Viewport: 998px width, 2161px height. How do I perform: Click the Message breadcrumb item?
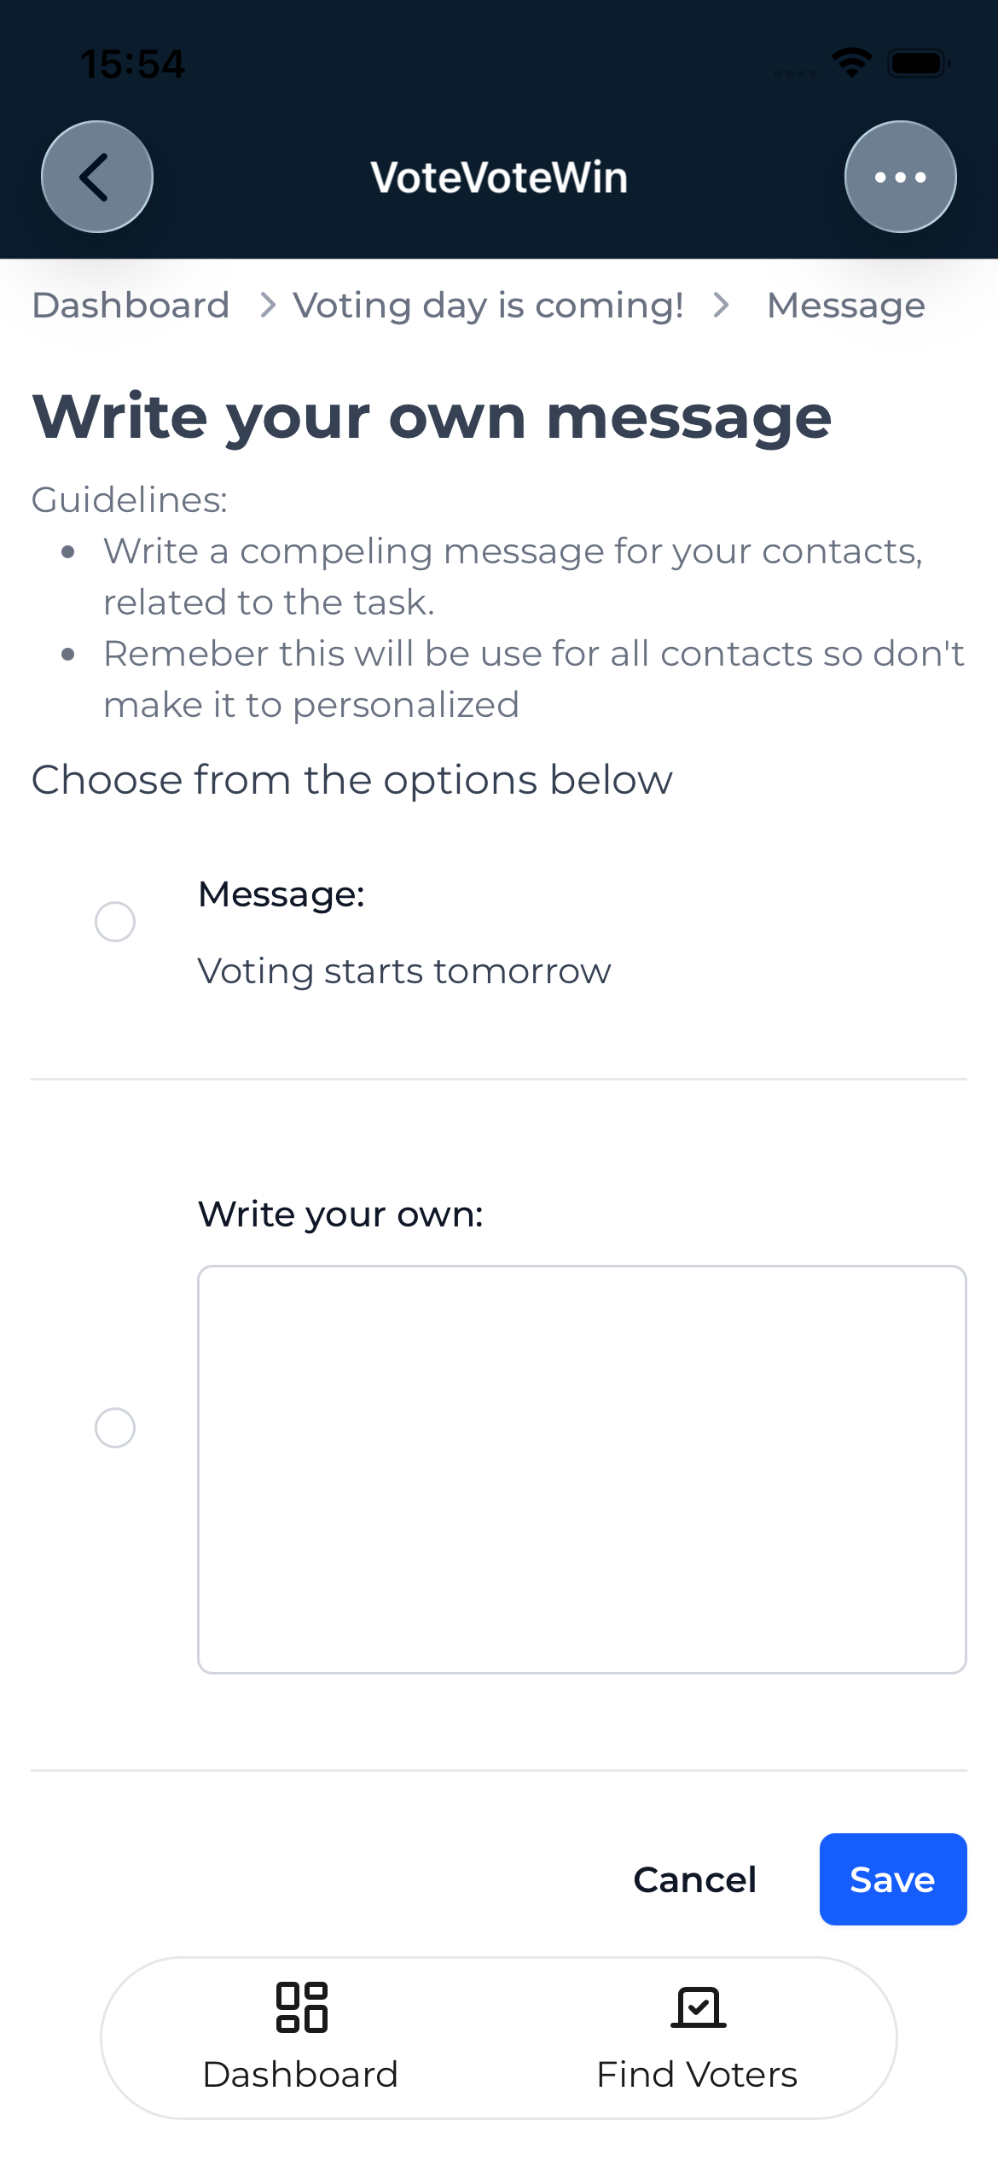coord(845,305)
